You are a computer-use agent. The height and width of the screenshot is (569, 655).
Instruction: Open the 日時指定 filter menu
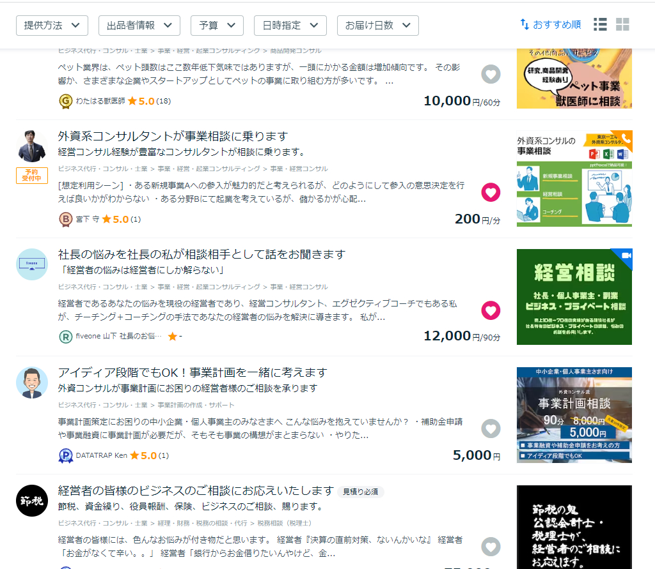coord(290,26)
